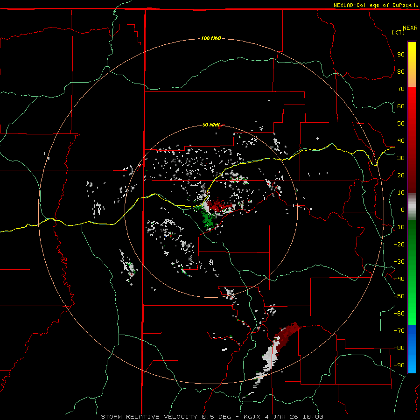Select the 100 NMI range ring label

(x=211, y=38)
